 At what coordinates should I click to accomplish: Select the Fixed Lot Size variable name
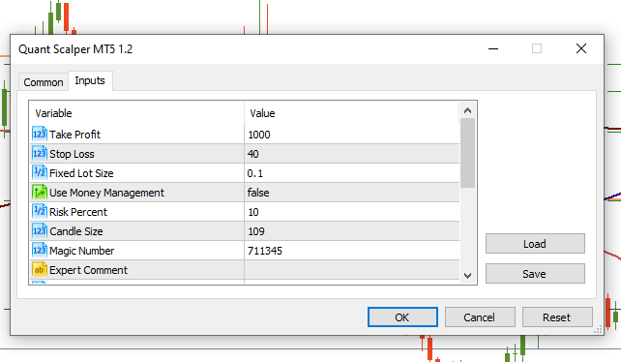[x=81, y=173]
